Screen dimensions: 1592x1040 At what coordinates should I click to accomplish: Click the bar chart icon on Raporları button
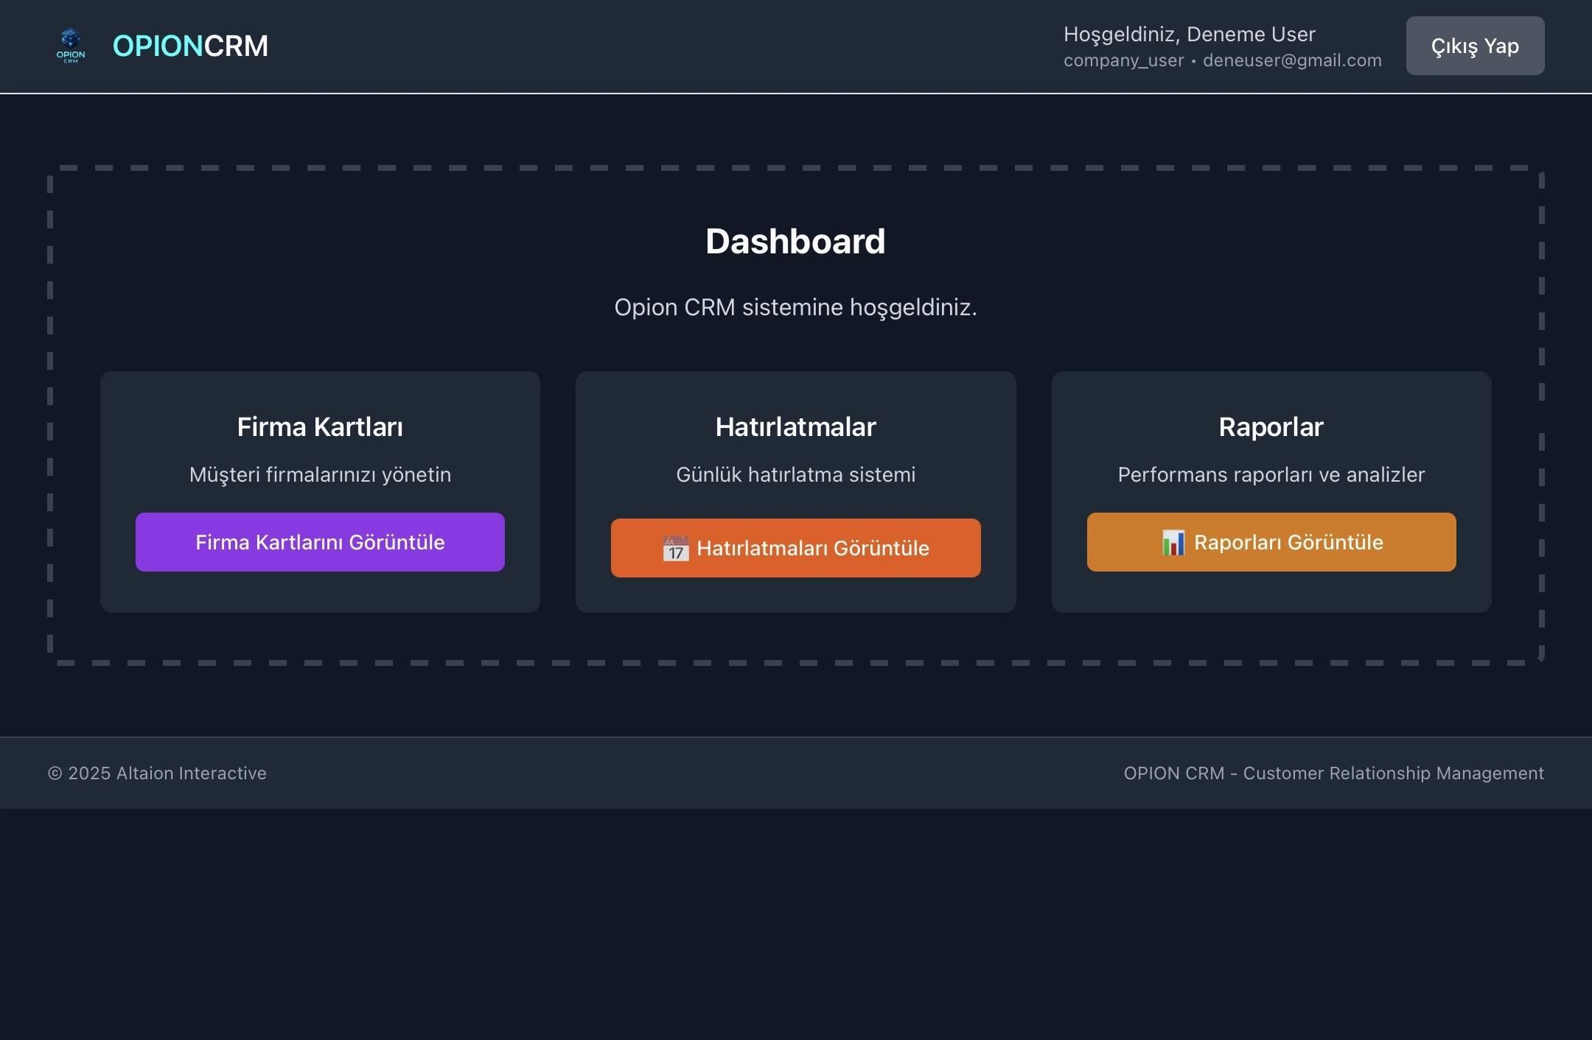click(x=1173, y=543)
